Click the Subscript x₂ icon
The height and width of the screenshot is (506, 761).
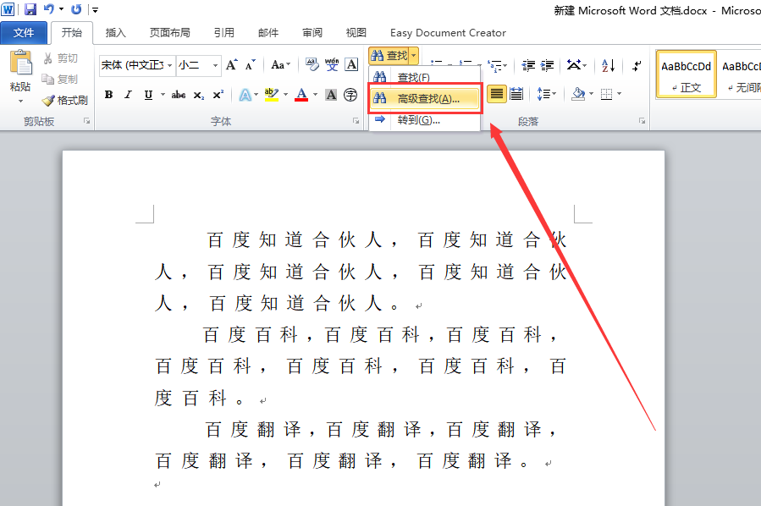click(198, 95)
